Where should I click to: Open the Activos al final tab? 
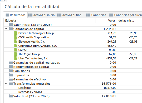[70, 15]
